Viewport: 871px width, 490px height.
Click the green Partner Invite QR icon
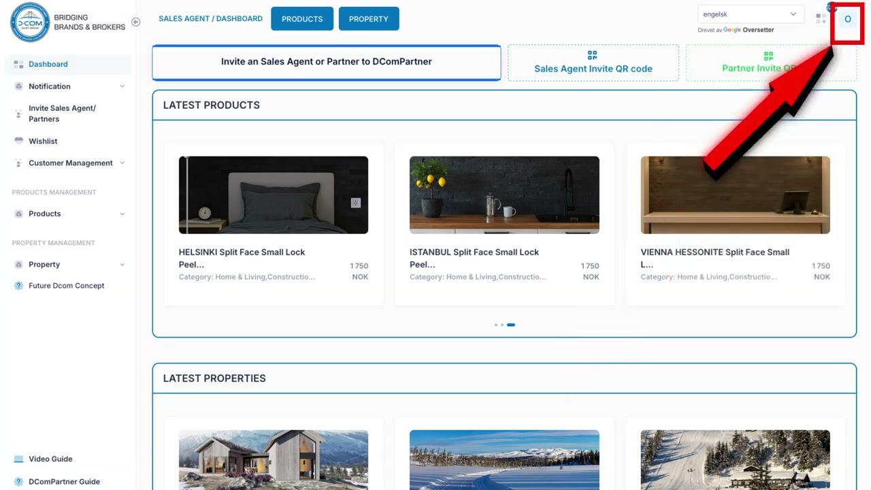(x=768, y=56)
